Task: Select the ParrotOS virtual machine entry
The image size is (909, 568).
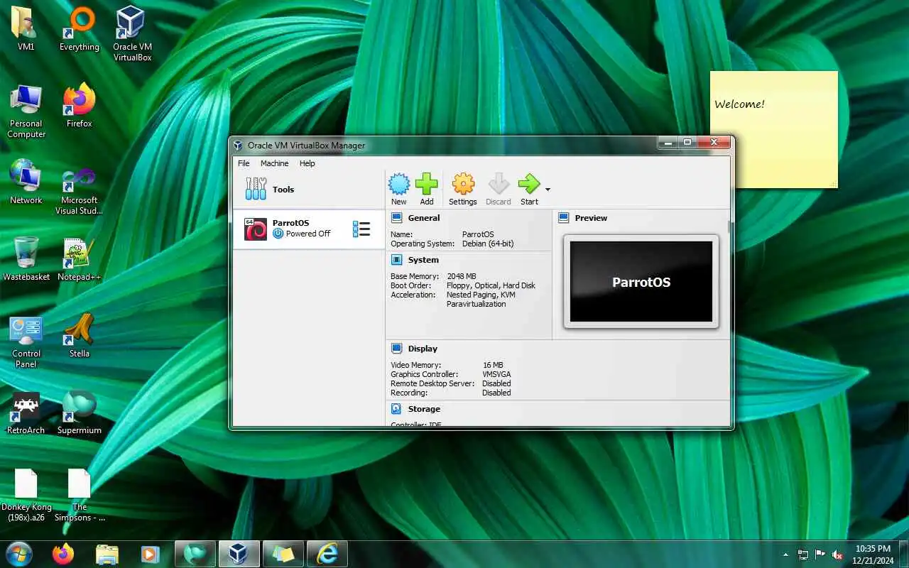Action: [309, 229]
